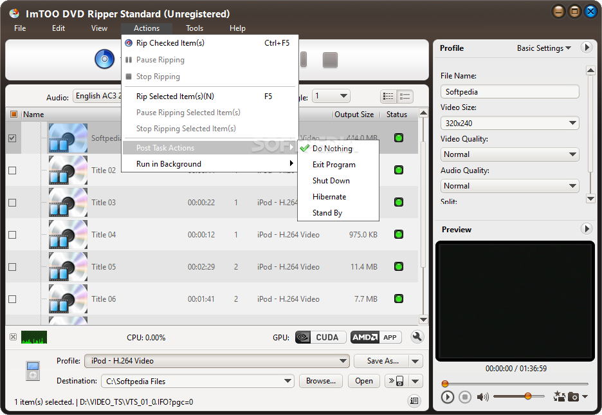This screenshot has width=602, height=415.
Task: Click Profile panel scrollbar down arrow
Action: coord(590,198)
